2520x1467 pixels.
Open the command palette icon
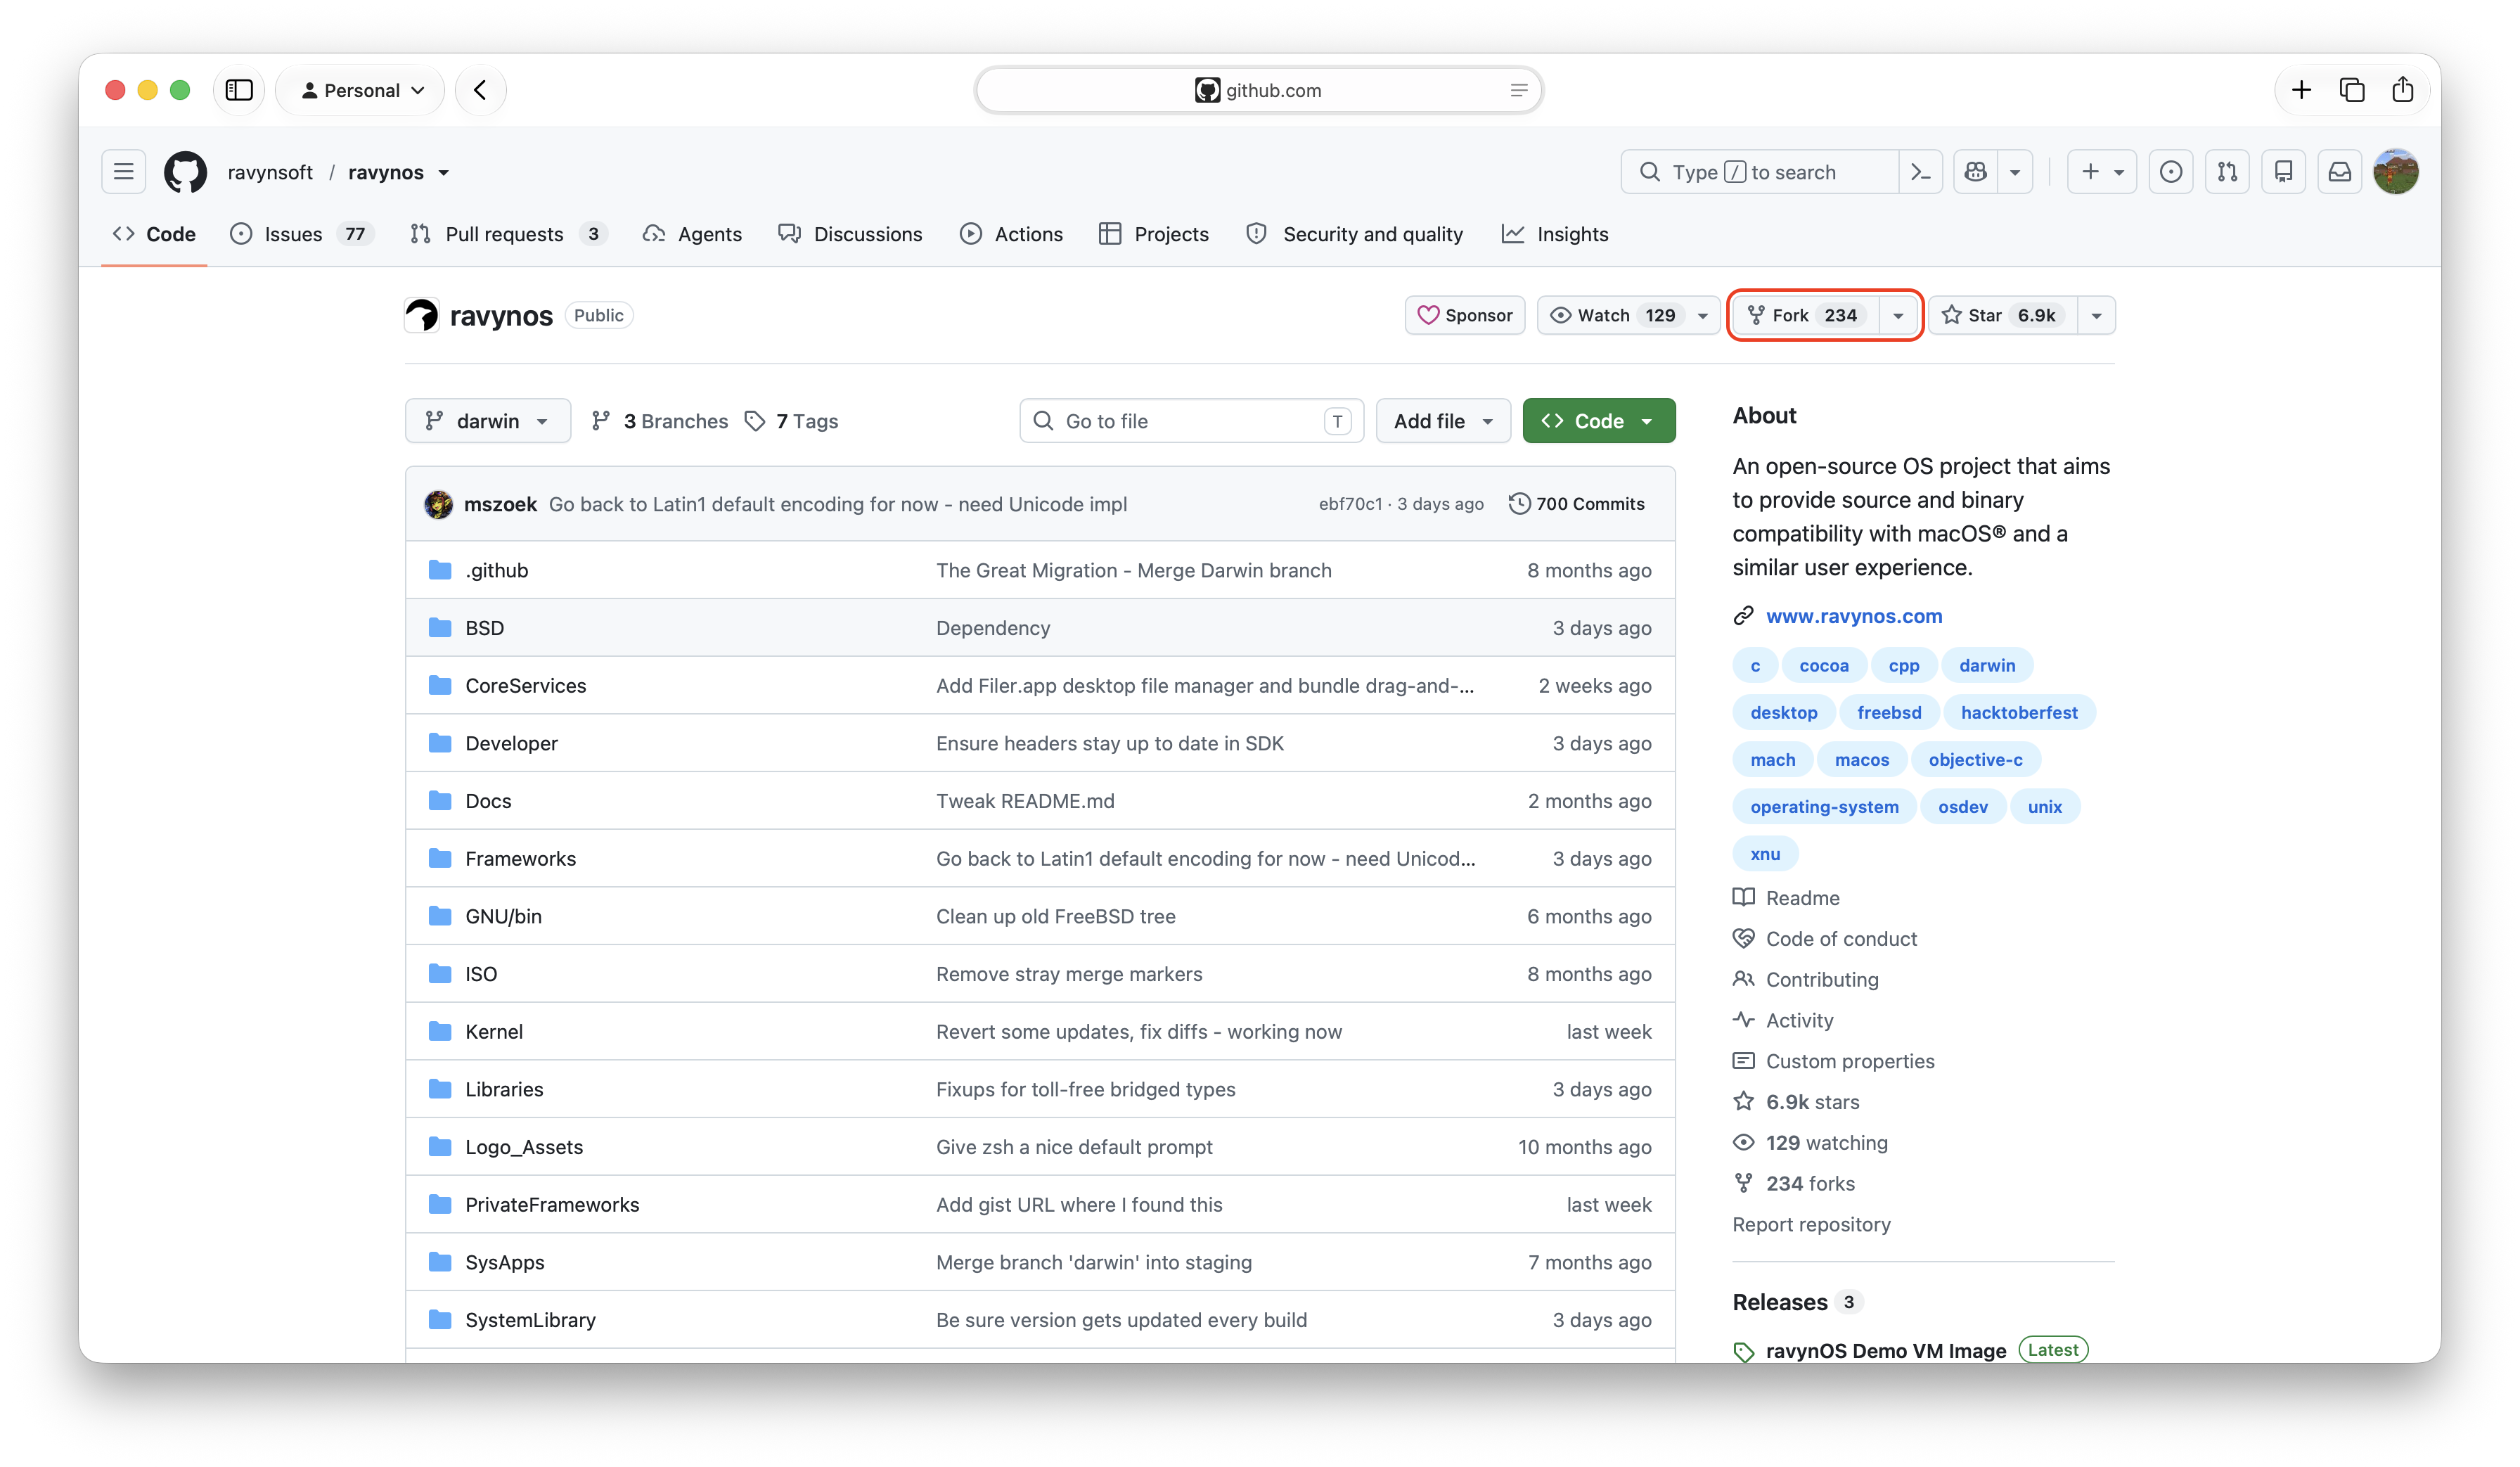point(1920,172)
